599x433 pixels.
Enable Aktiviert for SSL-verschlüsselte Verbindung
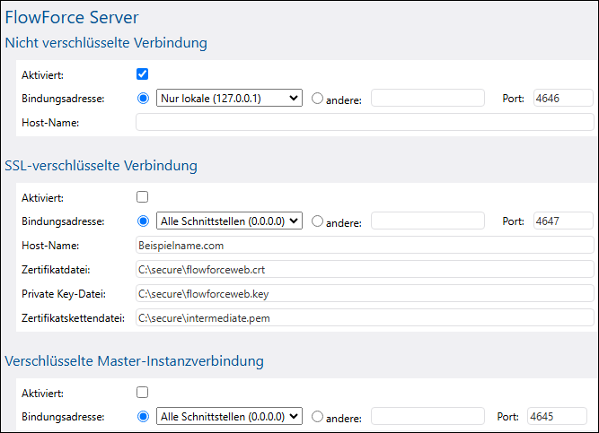pos(142,197)
